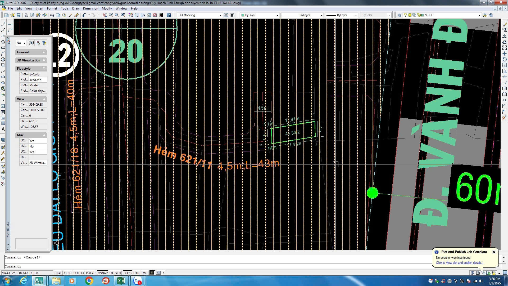The width and height of the screenshot is (508, 286).
Task: Toggle DYN dynamic input
Action: tap(136, 273)
